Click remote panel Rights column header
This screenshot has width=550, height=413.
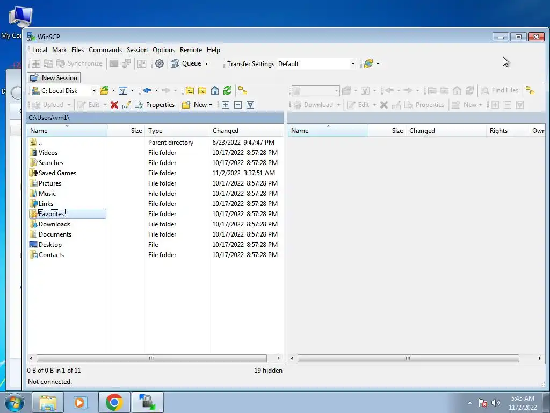[x=507, y=130]
